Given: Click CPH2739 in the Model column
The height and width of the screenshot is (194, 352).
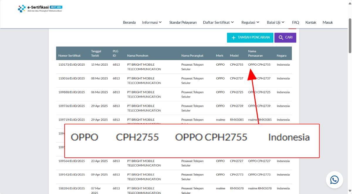Looking at the screenshot, I should [x=236, y=106].
